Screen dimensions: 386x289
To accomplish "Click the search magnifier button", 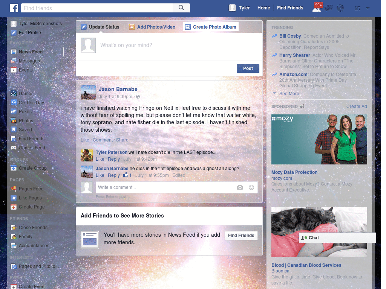I will click(181, 8).
